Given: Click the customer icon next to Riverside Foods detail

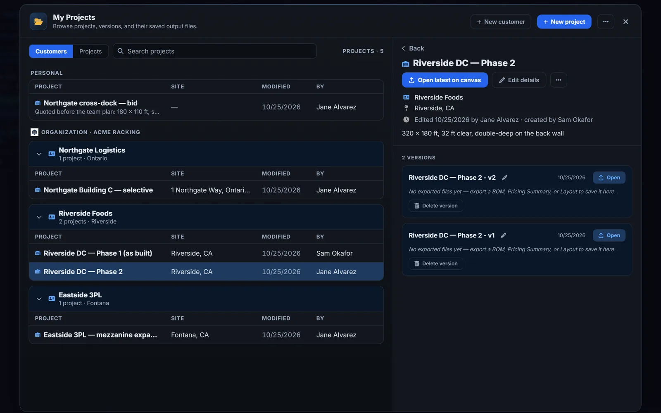Looking at the screenshot, I should click(406, 97).
